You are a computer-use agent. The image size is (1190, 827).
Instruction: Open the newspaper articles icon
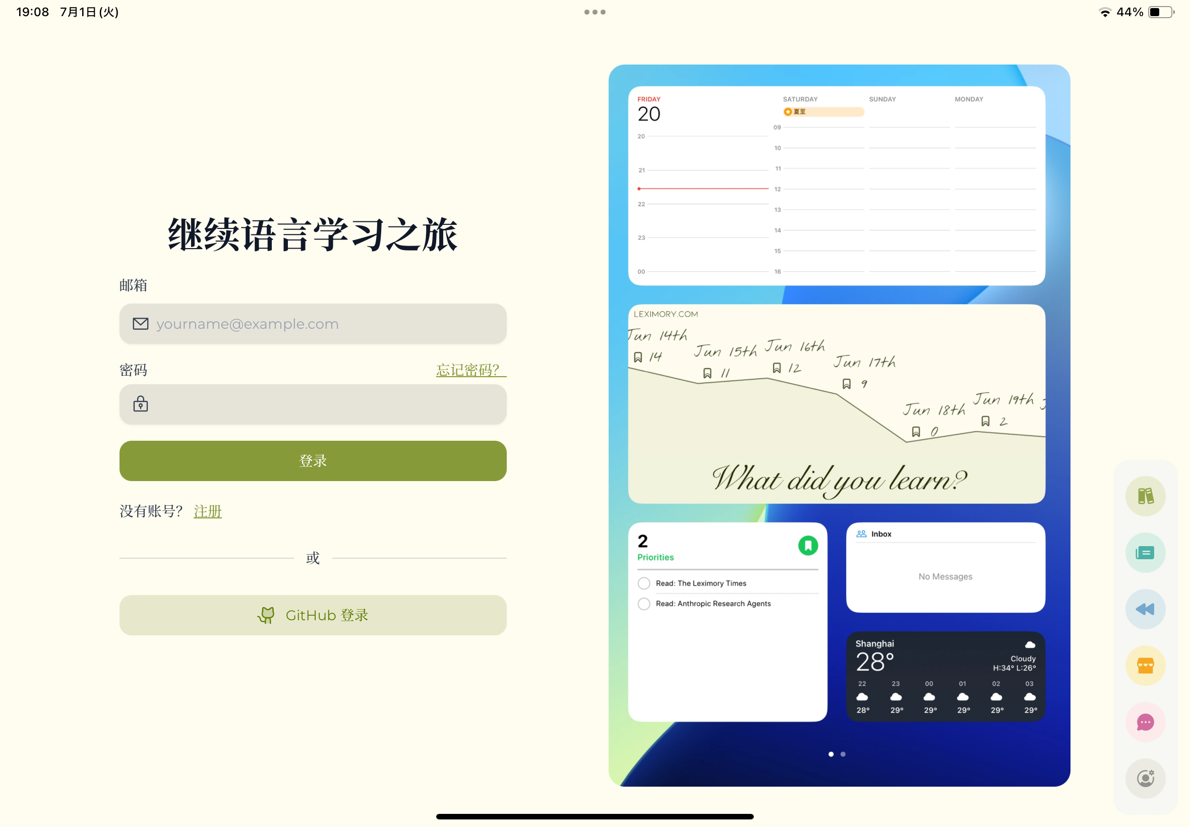click(1145, 552)
